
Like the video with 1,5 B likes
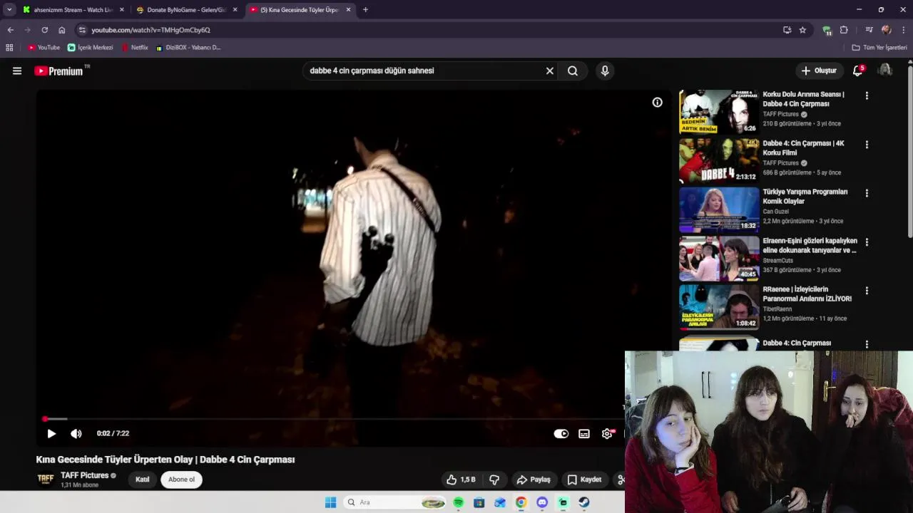[461, 480]
